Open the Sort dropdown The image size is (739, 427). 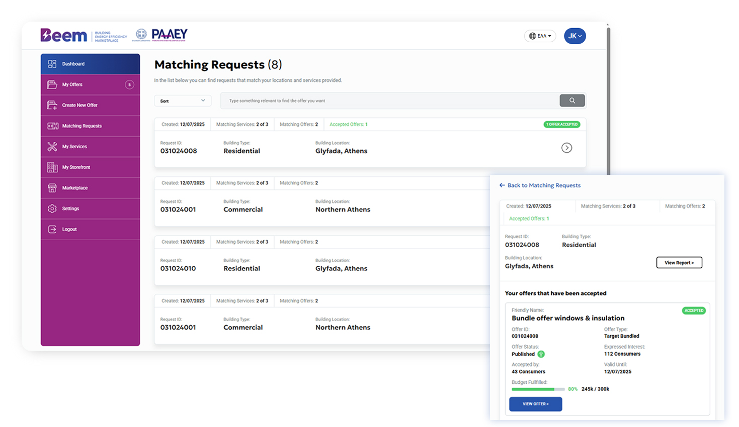click(182, 100)
